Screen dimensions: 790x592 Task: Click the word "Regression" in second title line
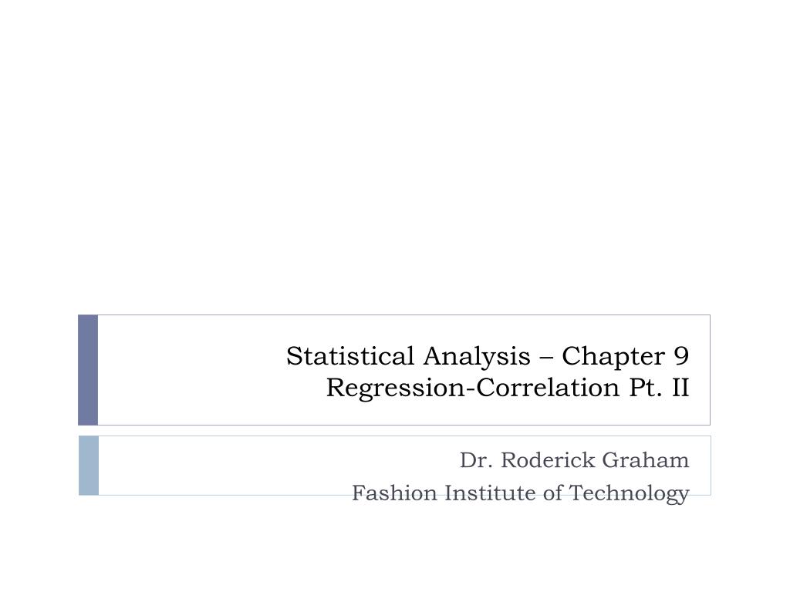(396, 388)
